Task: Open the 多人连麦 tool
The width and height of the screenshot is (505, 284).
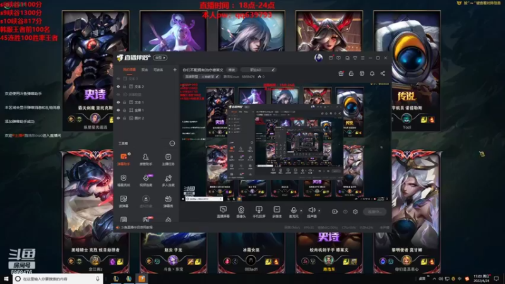Action: point(168,180)
